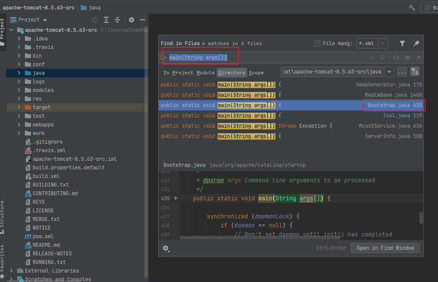The height and width of the screenshot is (282, 438).
Task: Toggle Regex option in search field
Action: 418,58
